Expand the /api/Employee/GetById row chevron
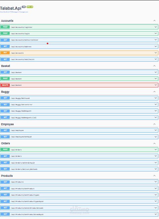 [156, 137]
